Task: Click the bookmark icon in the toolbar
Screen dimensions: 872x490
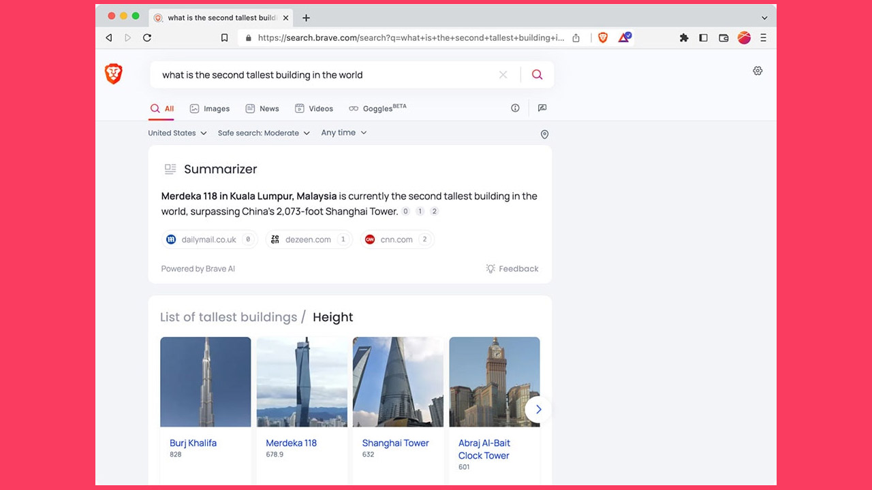Action: [224, 38]
